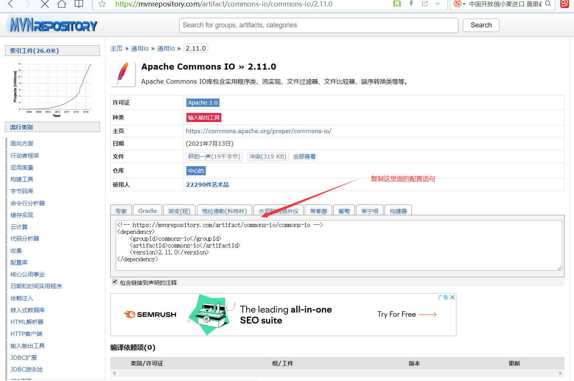
Task: Focus the groups and artifacts search field
Action: 318,25
